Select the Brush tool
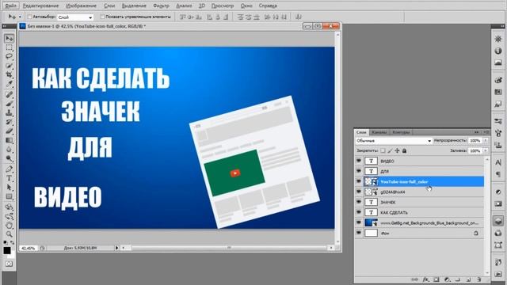 point(9,104)
